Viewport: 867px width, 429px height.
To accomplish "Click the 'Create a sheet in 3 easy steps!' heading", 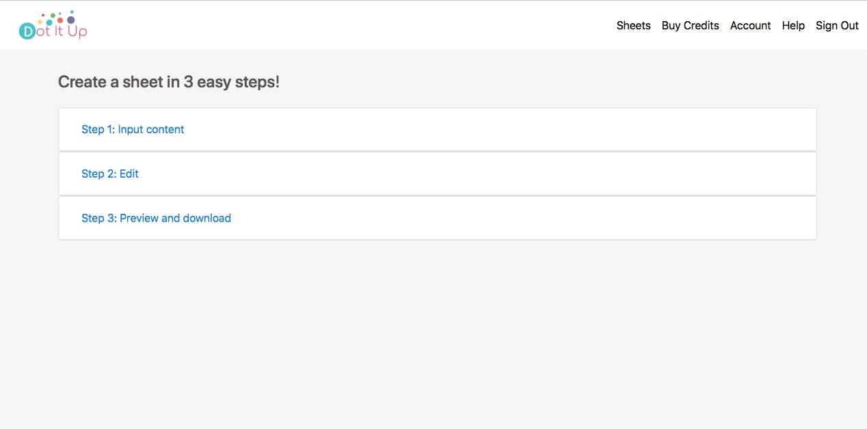I will tap(169, 82).
